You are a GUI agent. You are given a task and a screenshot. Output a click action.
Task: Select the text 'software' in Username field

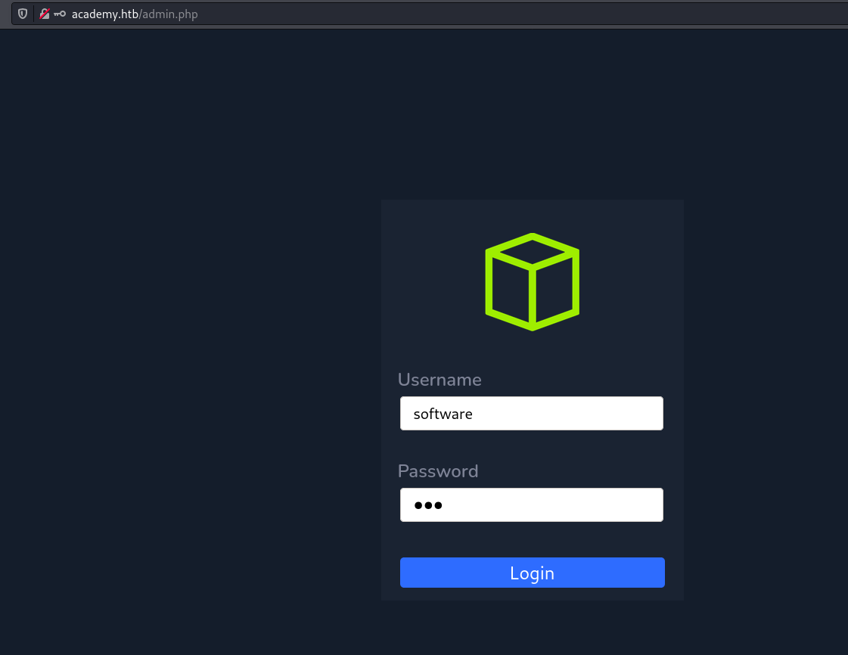point(443,413)
